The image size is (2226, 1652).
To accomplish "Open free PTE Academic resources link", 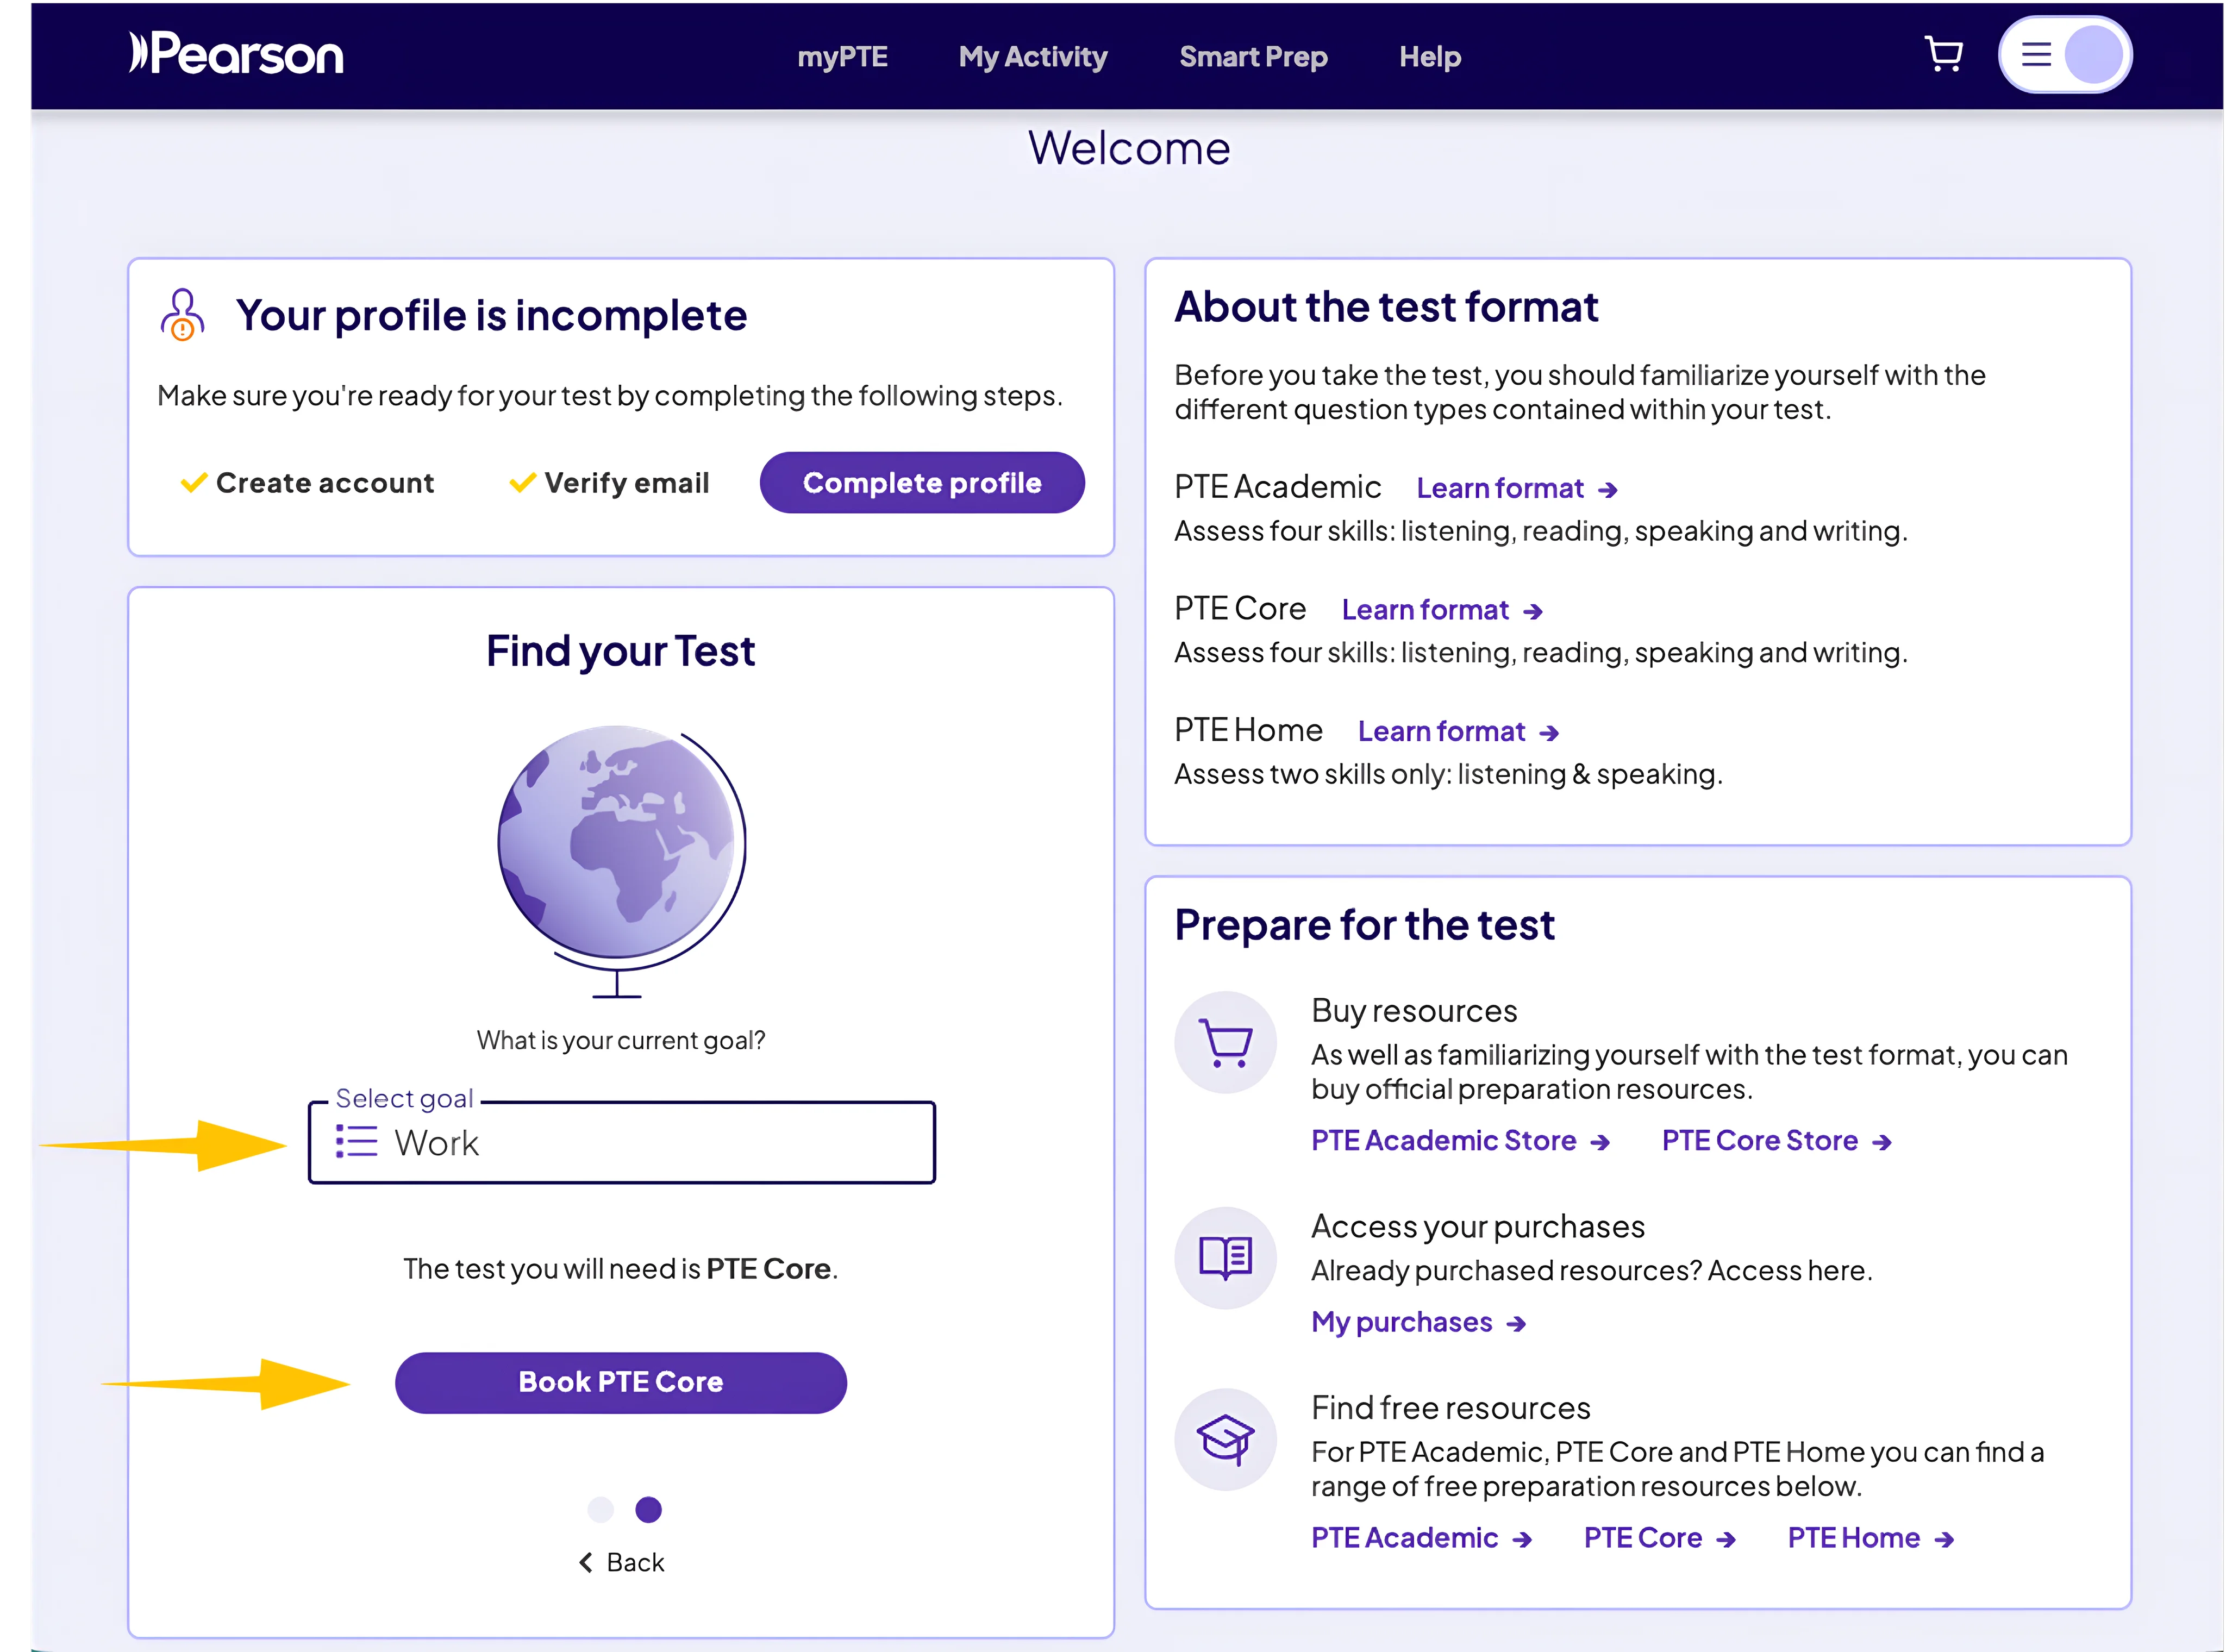I will (x=1404, y=1538).
